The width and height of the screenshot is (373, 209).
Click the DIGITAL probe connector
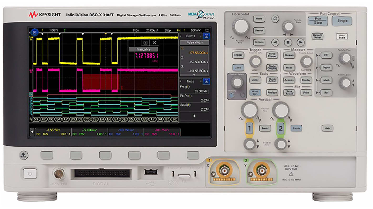(102, 173)
